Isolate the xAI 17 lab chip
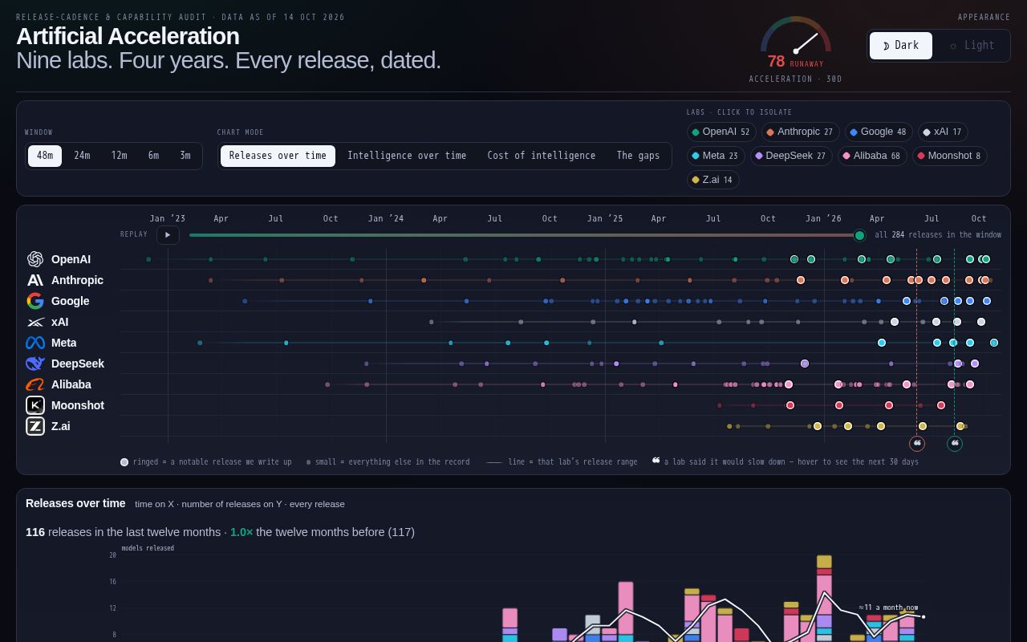This screenshot has height=642, width=1027. click(x=943, y=132)
